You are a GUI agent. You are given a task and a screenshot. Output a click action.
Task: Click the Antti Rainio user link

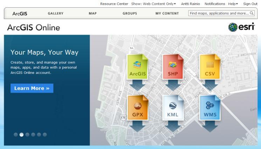191,4
